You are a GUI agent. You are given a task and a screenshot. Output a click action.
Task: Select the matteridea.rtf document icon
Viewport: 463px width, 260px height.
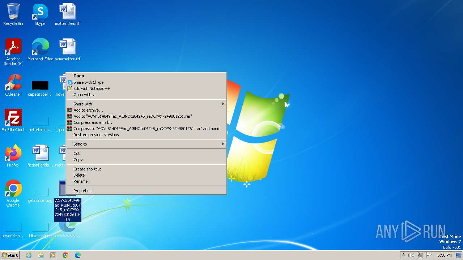[67, 14]
